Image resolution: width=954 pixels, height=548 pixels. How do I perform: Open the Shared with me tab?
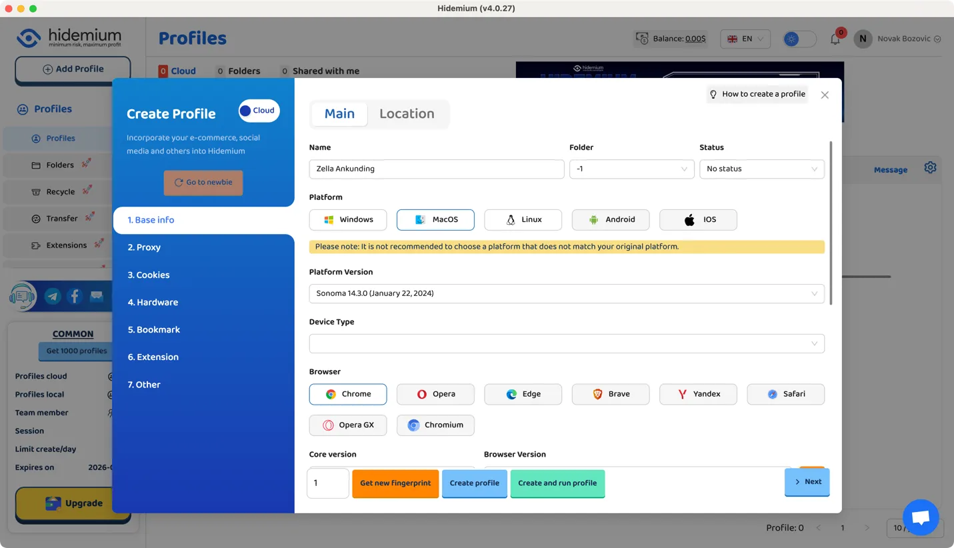pyautogui.click(x=319, y=71)
